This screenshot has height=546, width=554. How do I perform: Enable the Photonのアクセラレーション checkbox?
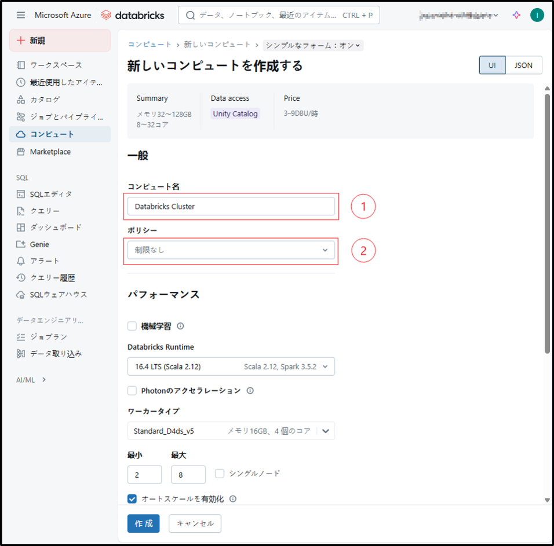(x=132, y=391)
